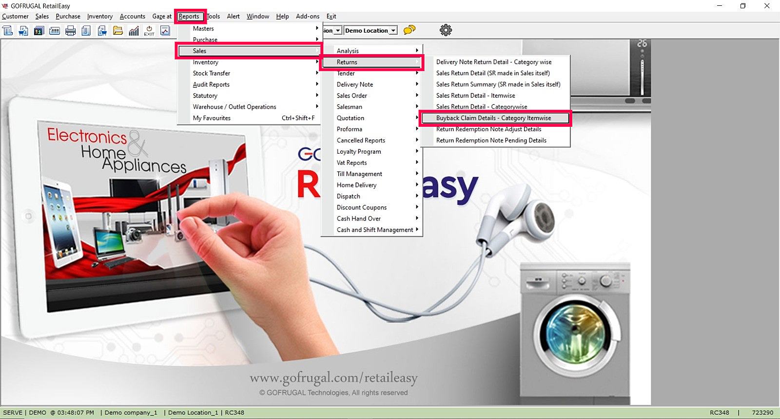Click the line graph report toolbar icon
Screen dimensions: 780x419
point(165,31)
